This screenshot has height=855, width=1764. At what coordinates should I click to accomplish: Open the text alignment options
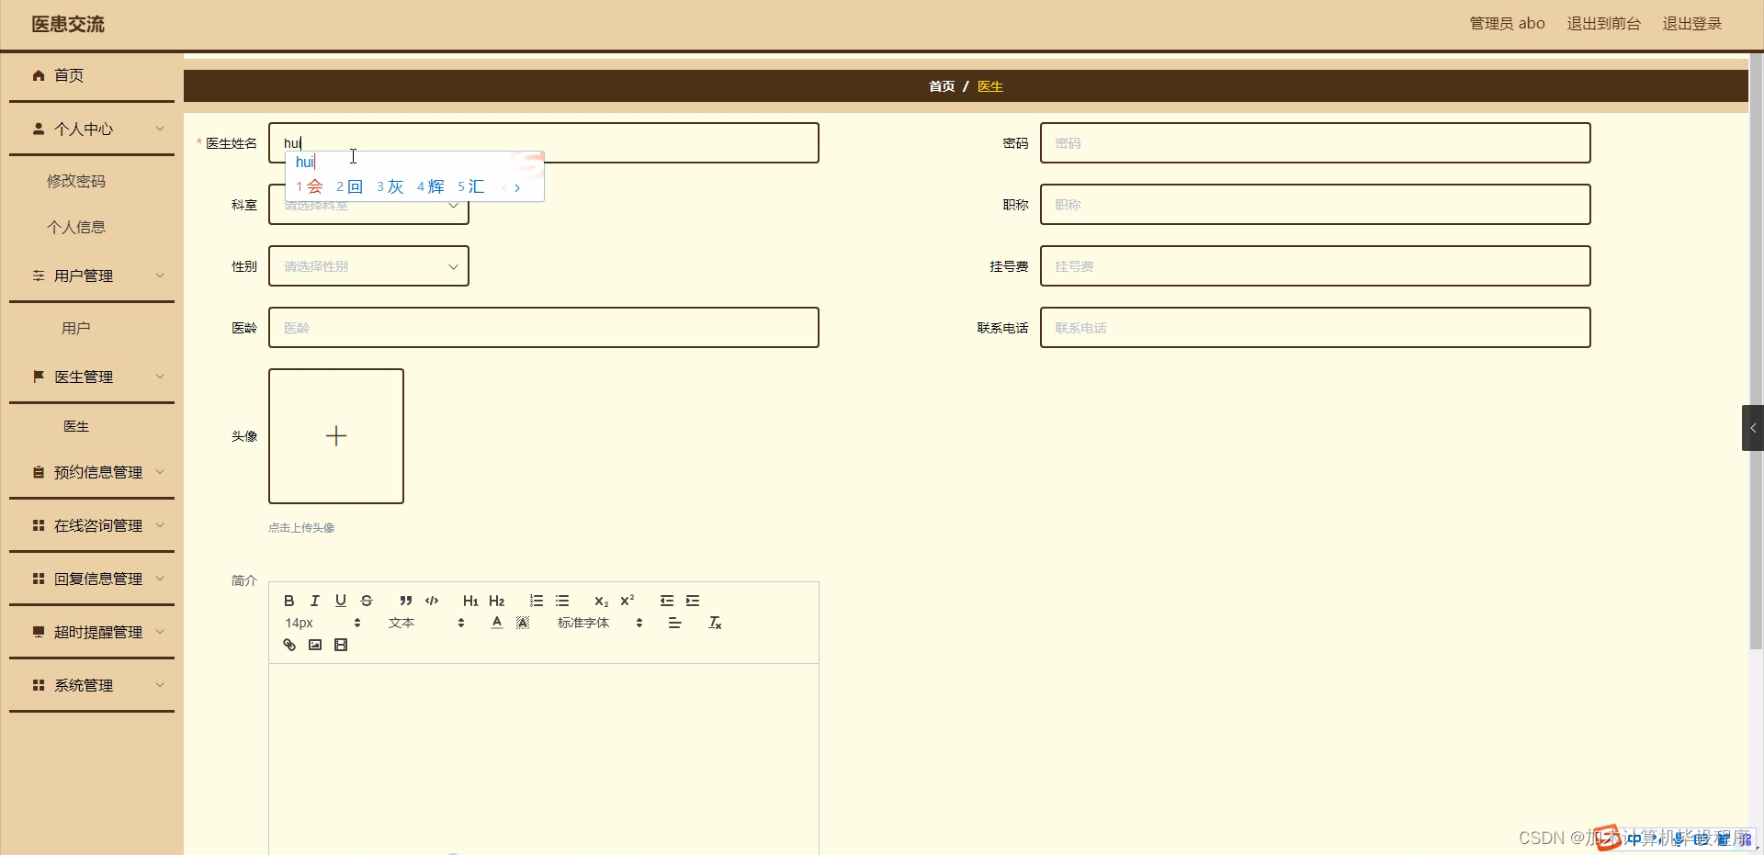click(x=675, y=623)
